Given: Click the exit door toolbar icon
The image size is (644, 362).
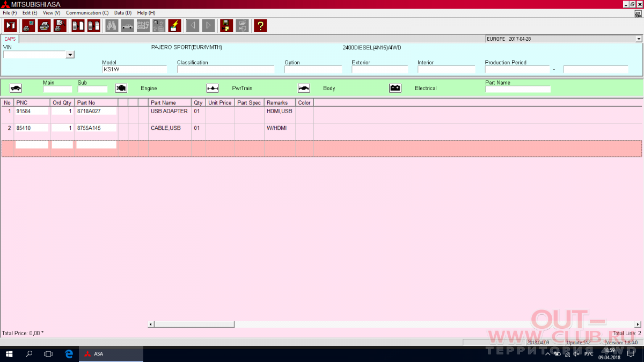Looking at the screenshot, I should coord(10,25).
